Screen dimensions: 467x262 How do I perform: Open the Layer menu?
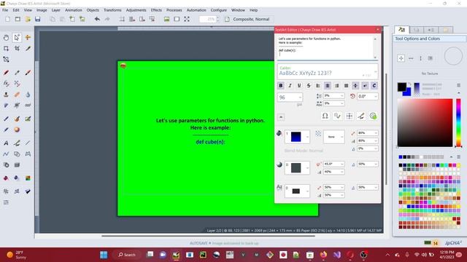point(55,10)
